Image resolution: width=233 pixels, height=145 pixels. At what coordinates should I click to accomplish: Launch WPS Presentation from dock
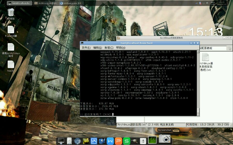(118, 141)
